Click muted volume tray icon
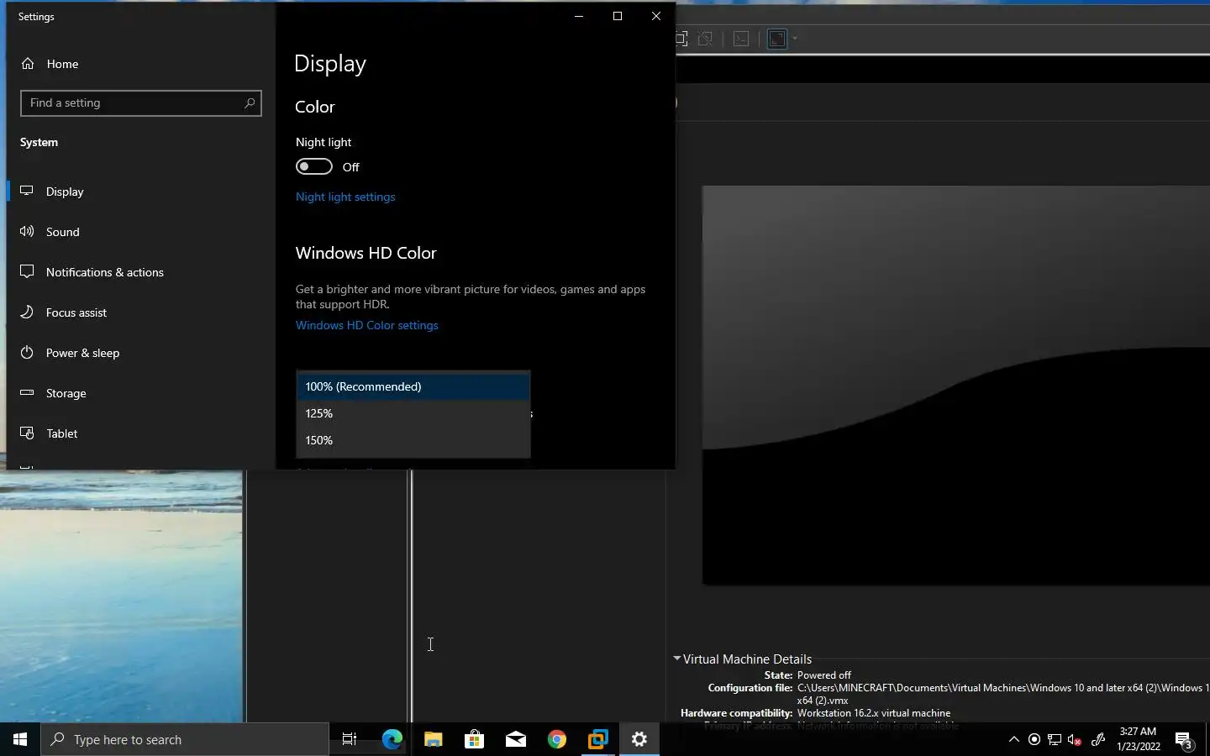The width and height of the screenshot is (1210, 756). [1075, 739]
